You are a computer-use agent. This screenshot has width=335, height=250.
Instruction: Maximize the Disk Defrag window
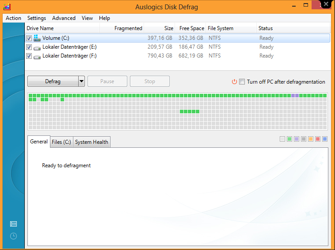point(306,5)
